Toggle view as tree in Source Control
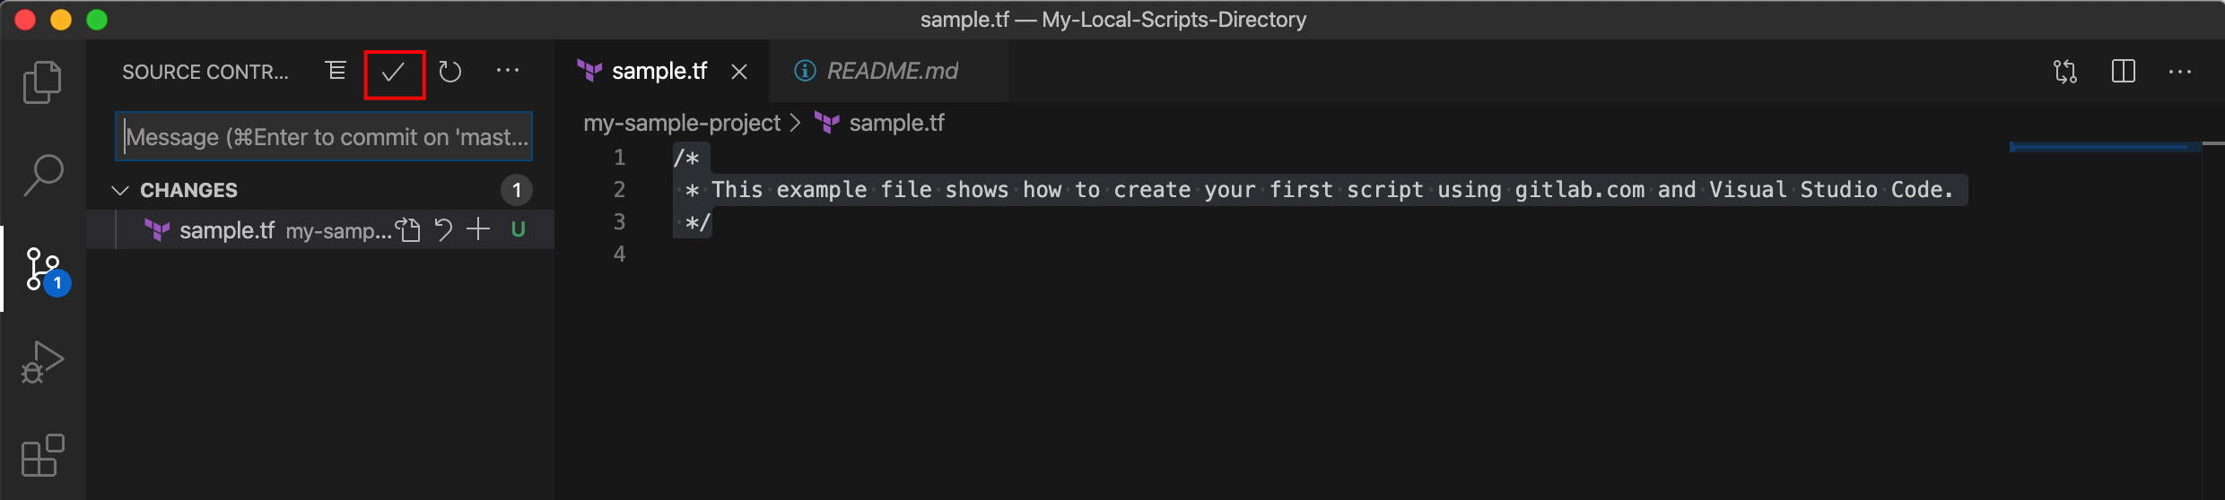This screenshot has height=500, width=2225. pyautogui.click(x=336, y=71)
